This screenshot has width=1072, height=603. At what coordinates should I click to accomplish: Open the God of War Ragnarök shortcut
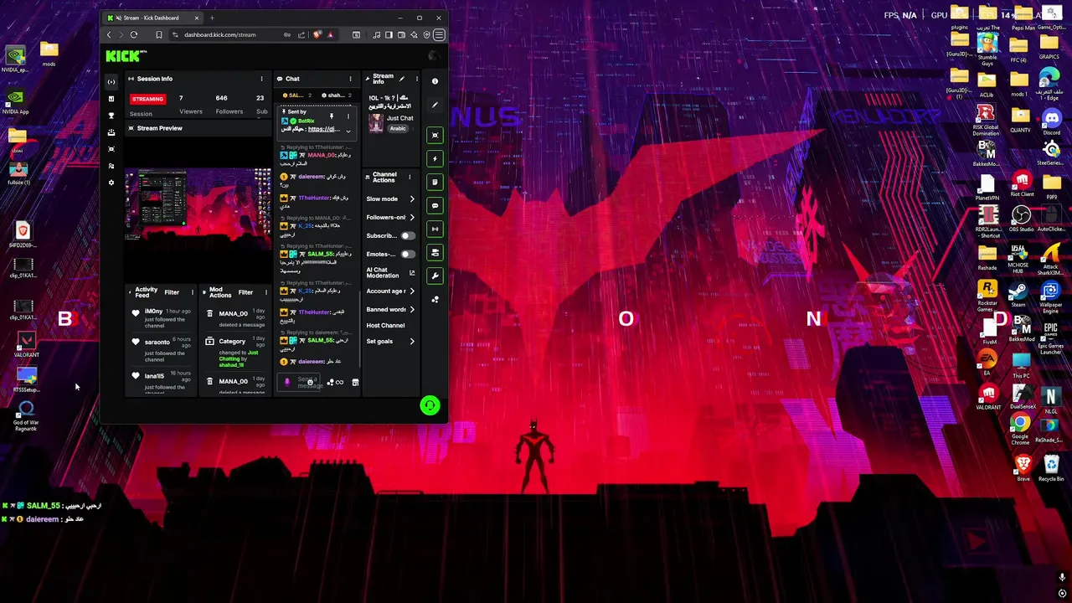[26, 414]
